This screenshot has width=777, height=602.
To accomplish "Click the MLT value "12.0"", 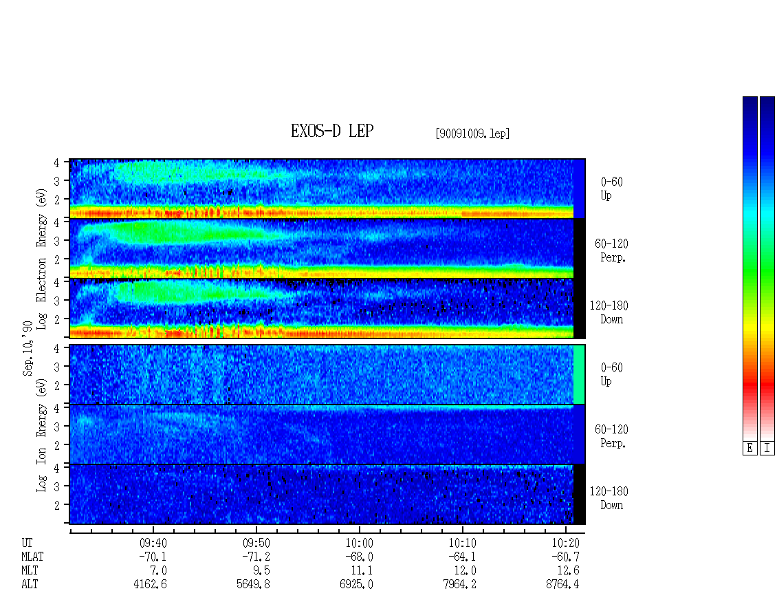I will point(465,571).
